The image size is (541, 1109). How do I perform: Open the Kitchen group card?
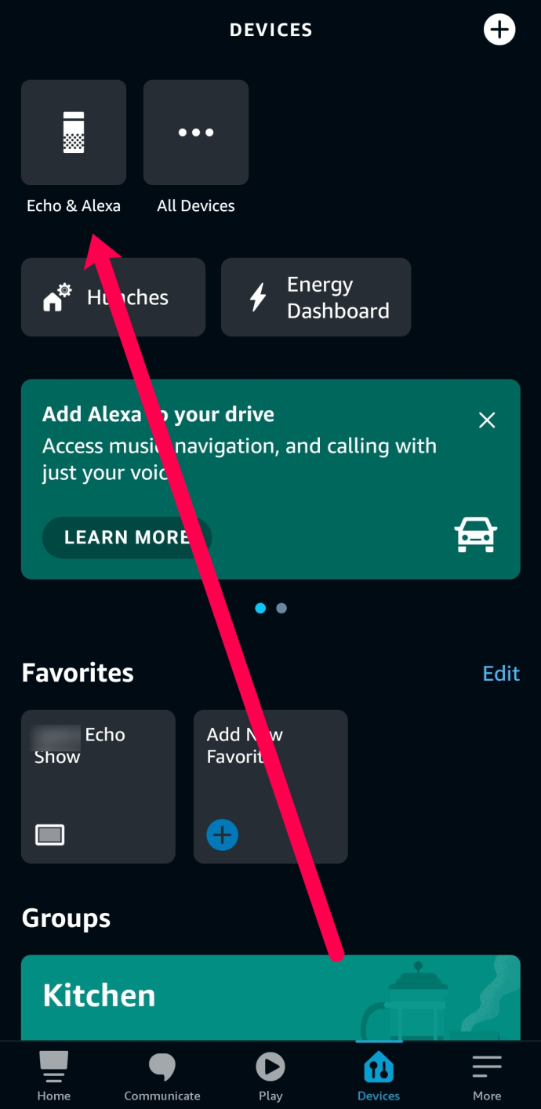[x=270, y=996]
